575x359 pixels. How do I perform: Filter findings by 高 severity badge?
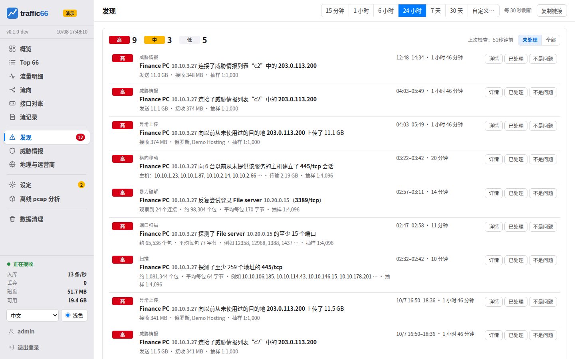coord(119,40)
